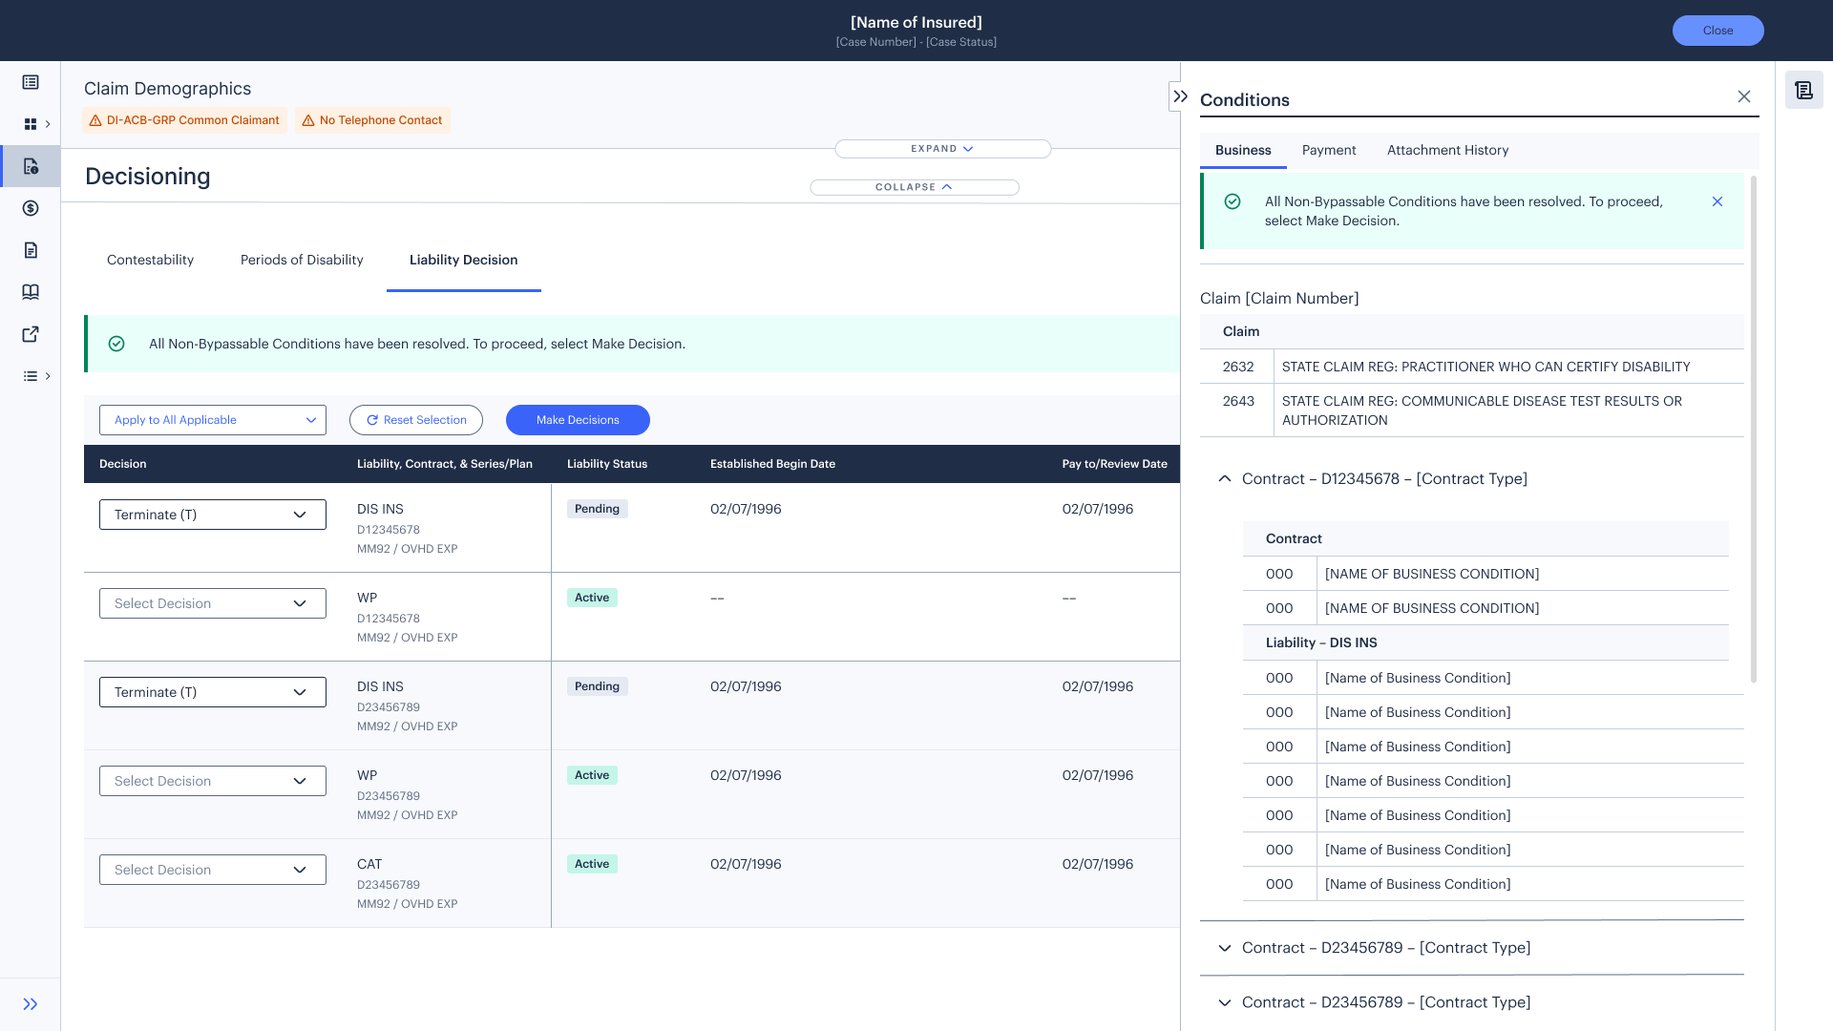Open decision dropdown for DIS INS D12345678
The image size is (1833, 1031).
pos(213,515)
